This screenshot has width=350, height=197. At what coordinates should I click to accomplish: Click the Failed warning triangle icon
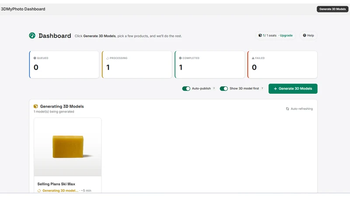pos(253,58)
